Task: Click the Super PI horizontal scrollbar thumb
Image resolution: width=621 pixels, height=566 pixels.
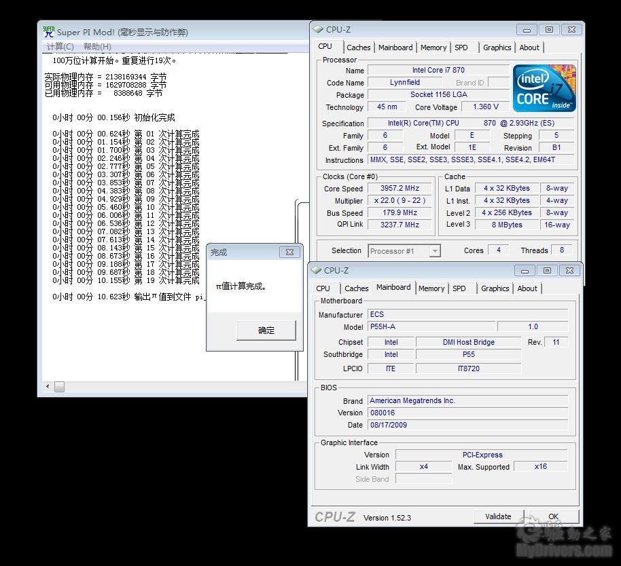Action: (59, 386)
